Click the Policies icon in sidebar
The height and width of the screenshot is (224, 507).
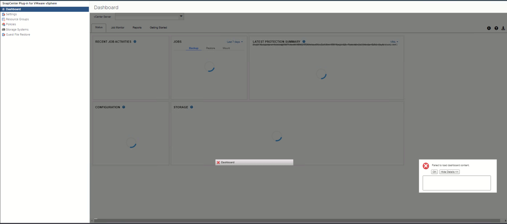(4, 24)
